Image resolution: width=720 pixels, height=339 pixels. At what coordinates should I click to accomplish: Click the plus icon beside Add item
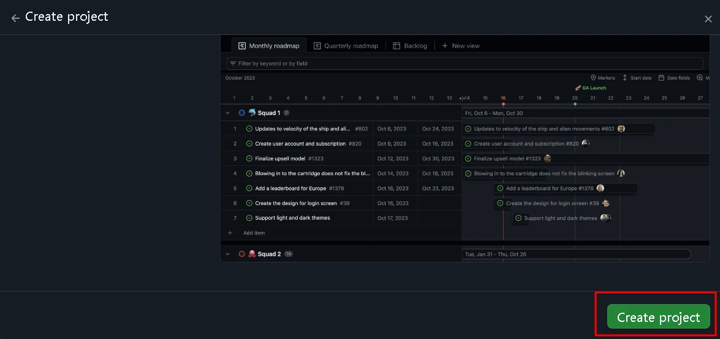pos(230,233)
